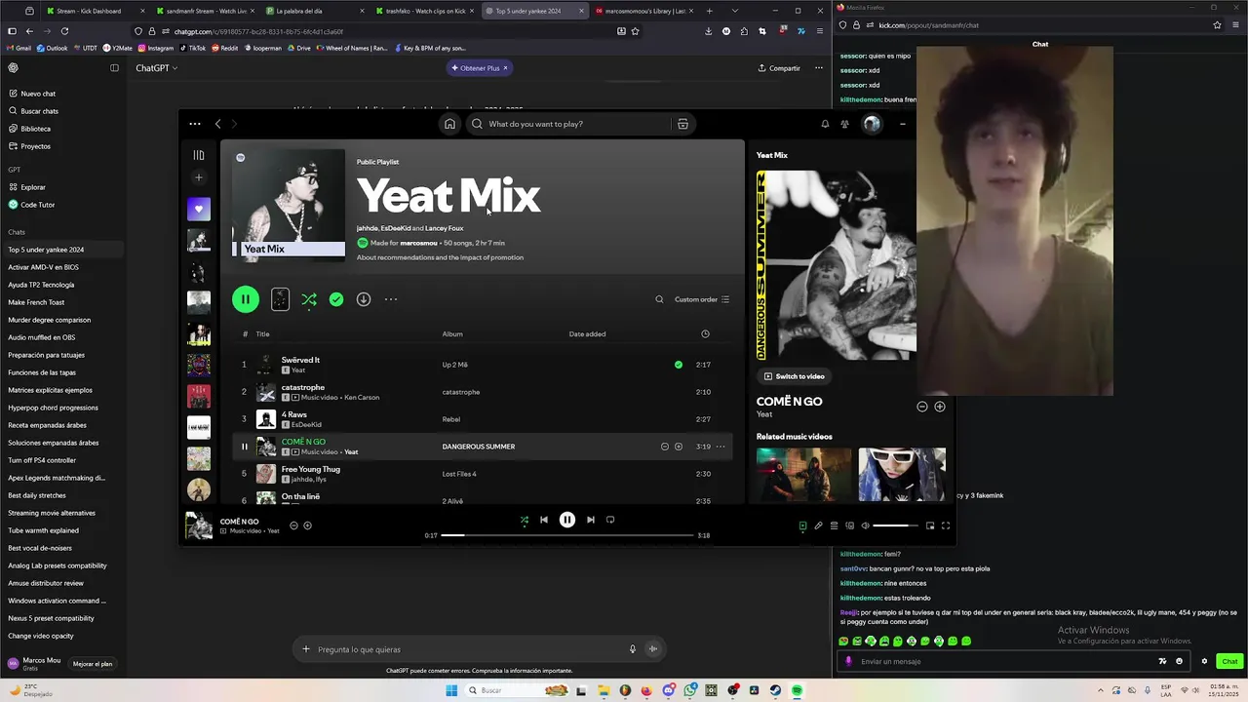Sort by duration clock icon
Screen dimensions: 1248x702
coord(705,334)
